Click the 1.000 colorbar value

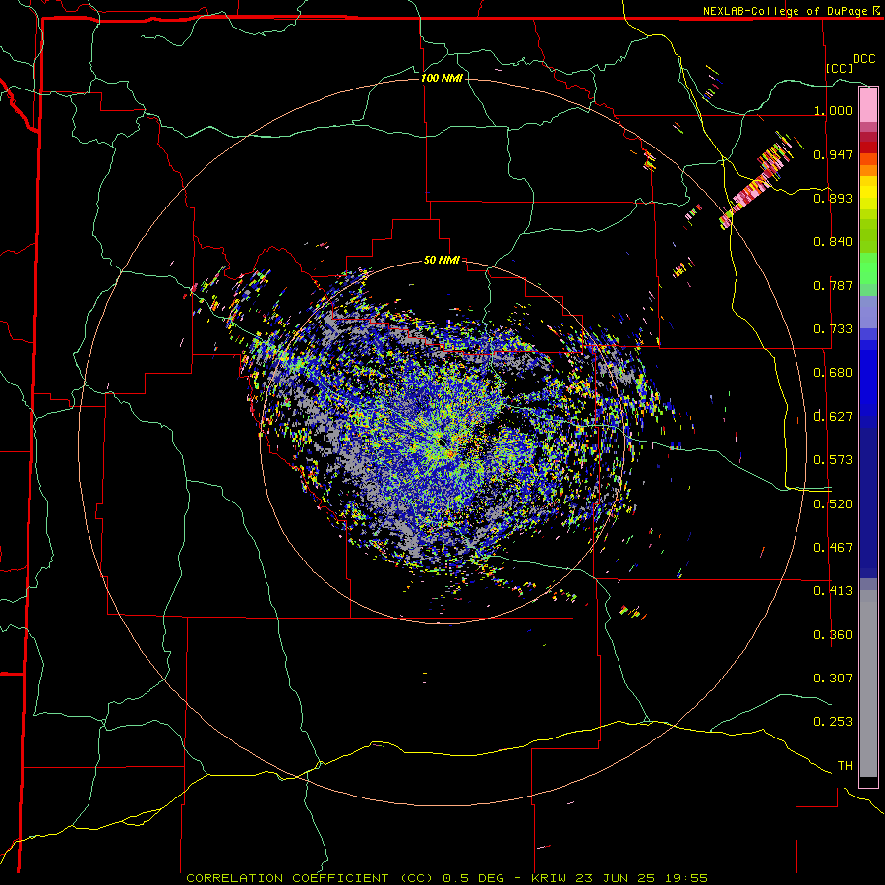tap(833, 110)
